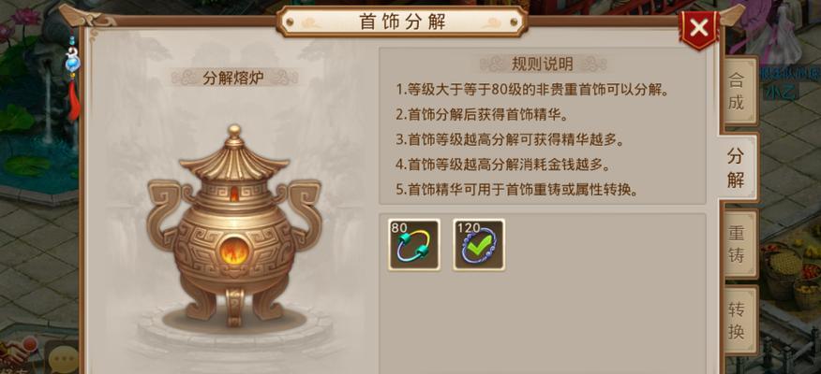Click the 规则说明 heading
The width and height of the screenshot is (821, 374).
(542, 65)
